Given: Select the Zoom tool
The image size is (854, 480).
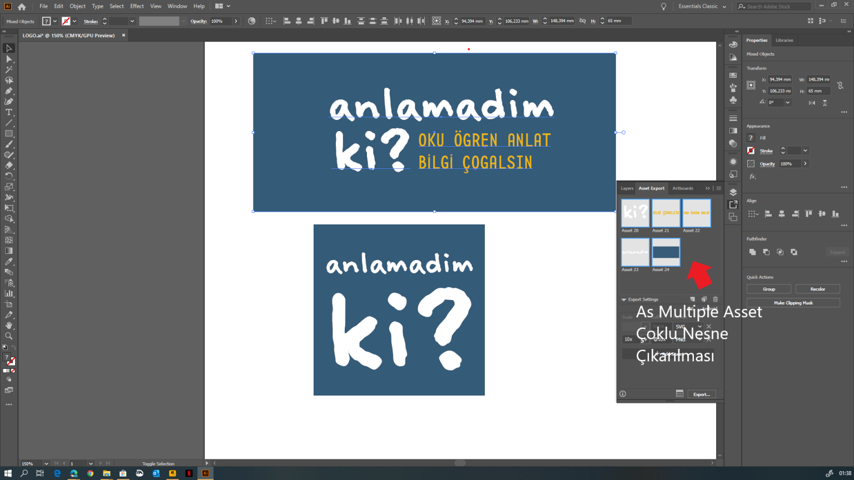Looking at the screenshot, I should pos(8,336).
